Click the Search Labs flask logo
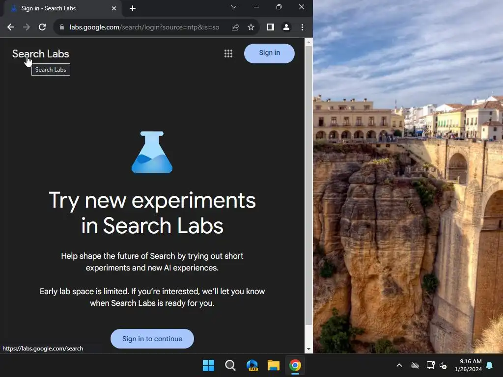Image resolution: width=503 pixels, height=377 pixels. [x=152, y=152]
